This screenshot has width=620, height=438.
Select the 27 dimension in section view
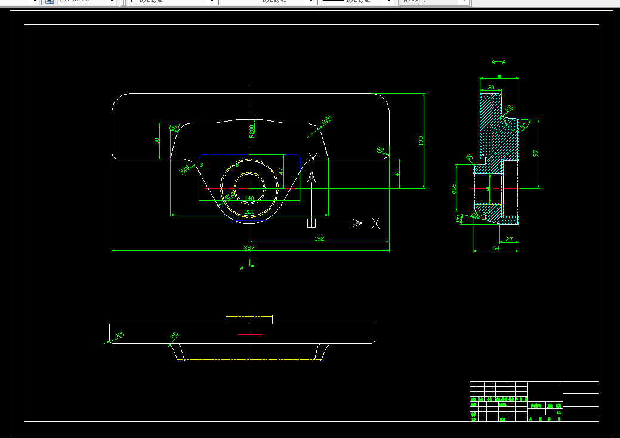(x=509, y=239)
